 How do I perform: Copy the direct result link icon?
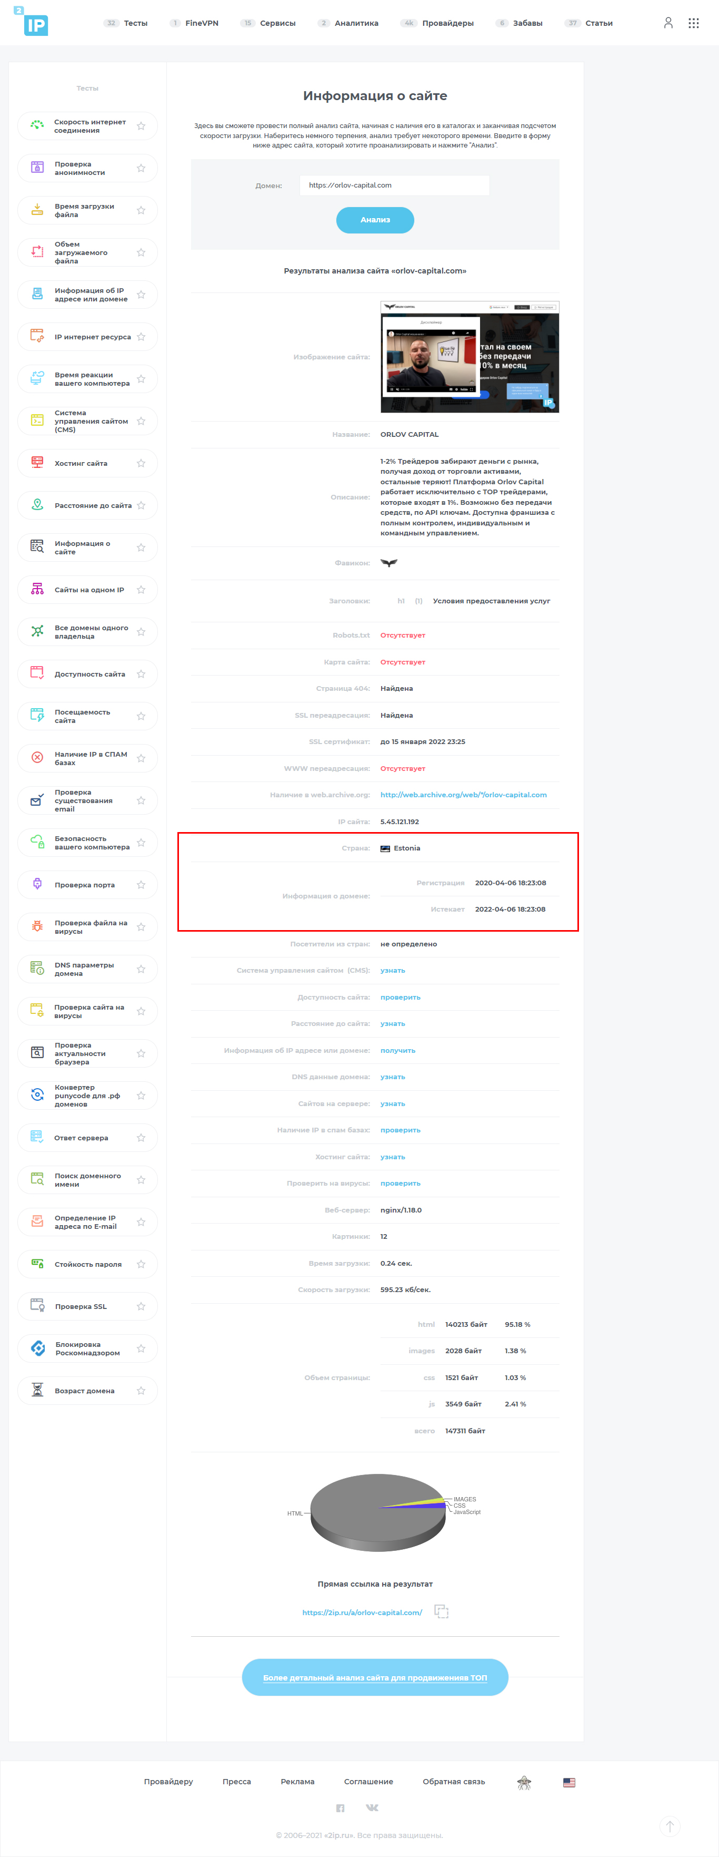point(441,1612)
